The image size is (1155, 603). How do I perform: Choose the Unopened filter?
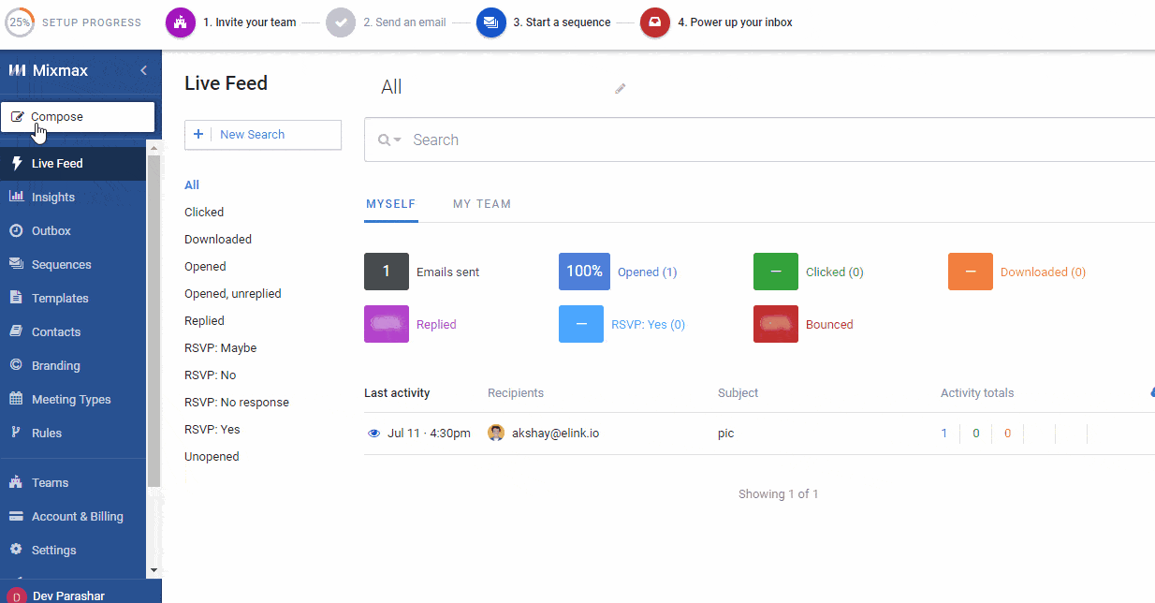(212, 457)
